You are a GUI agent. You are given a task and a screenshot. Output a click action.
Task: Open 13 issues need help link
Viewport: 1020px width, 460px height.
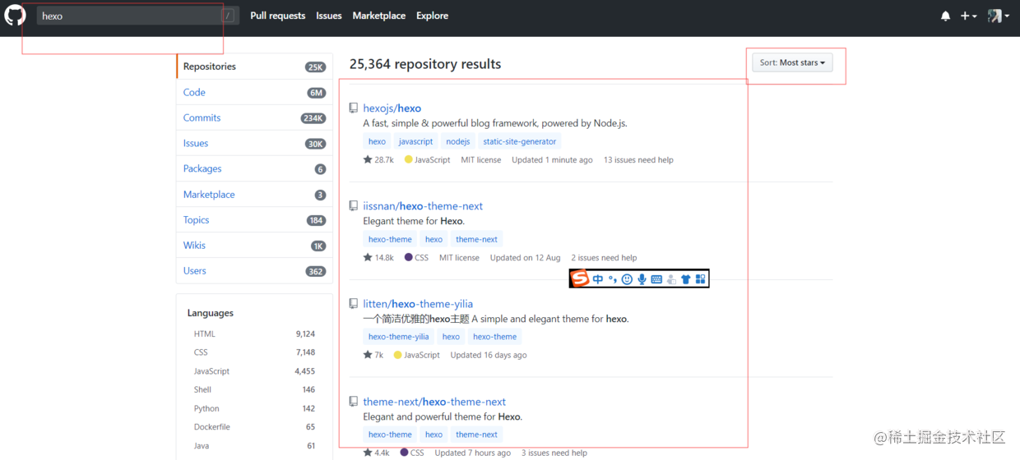(638, 160)
